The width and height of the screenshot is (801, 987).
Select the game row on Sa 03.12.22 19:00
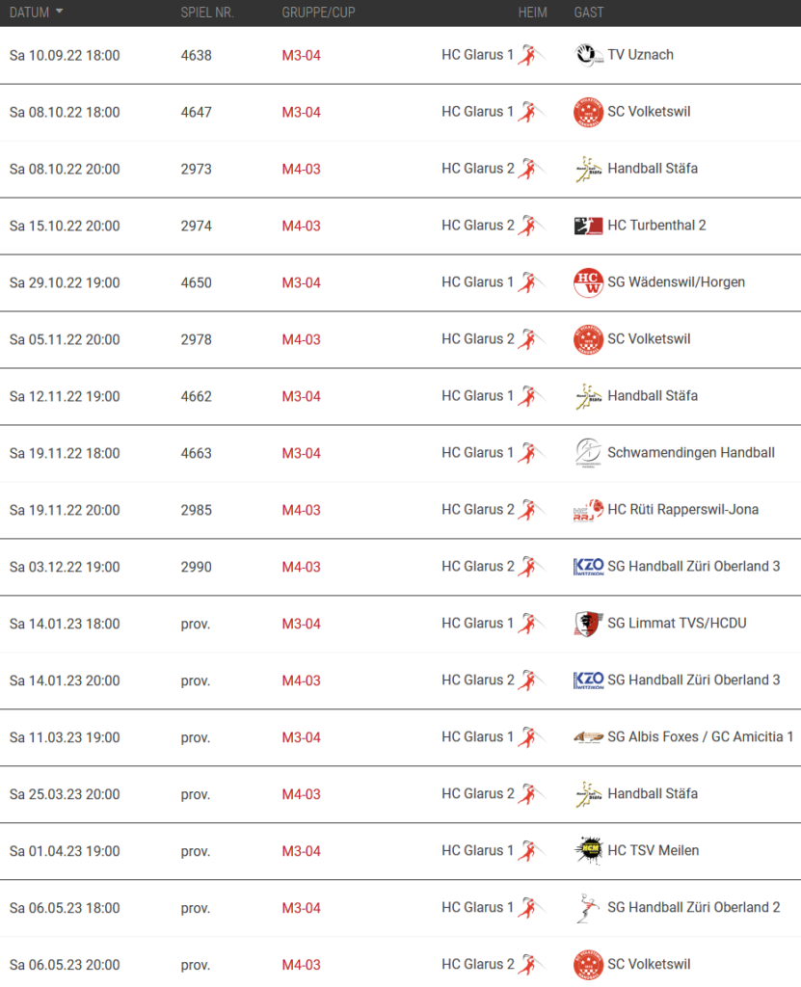[401, 567]
